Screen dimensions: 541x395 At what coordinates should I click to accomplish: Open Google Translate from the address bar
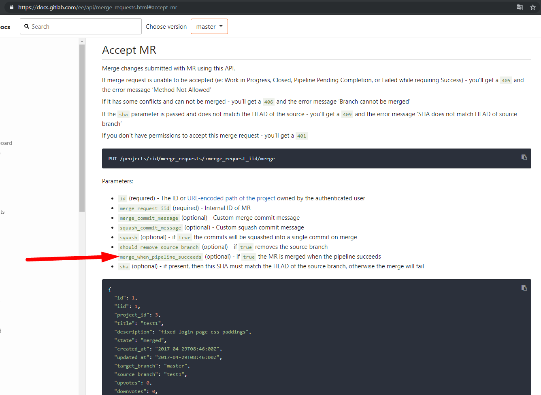pyautogui.click(x=520, y=7)
